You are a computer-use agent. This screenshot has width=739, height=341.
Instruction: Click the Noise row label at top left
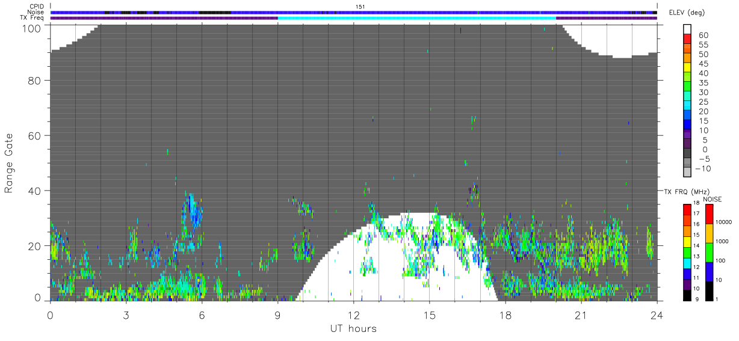36,12
